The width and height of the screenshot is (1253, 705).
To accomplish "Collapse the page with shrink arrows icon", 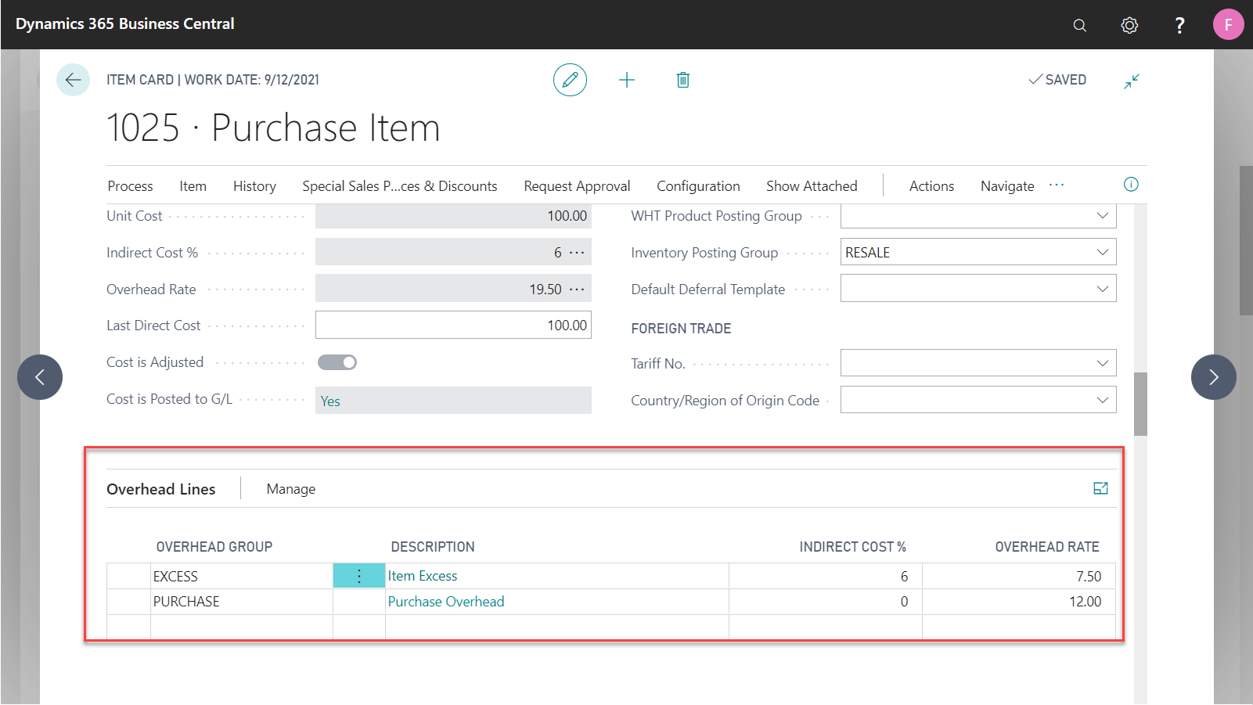I will coord(1132,81).
